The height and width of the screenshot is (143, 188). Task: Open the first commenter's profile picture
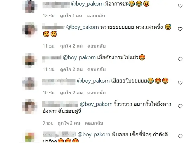click(x=30, y=7)
